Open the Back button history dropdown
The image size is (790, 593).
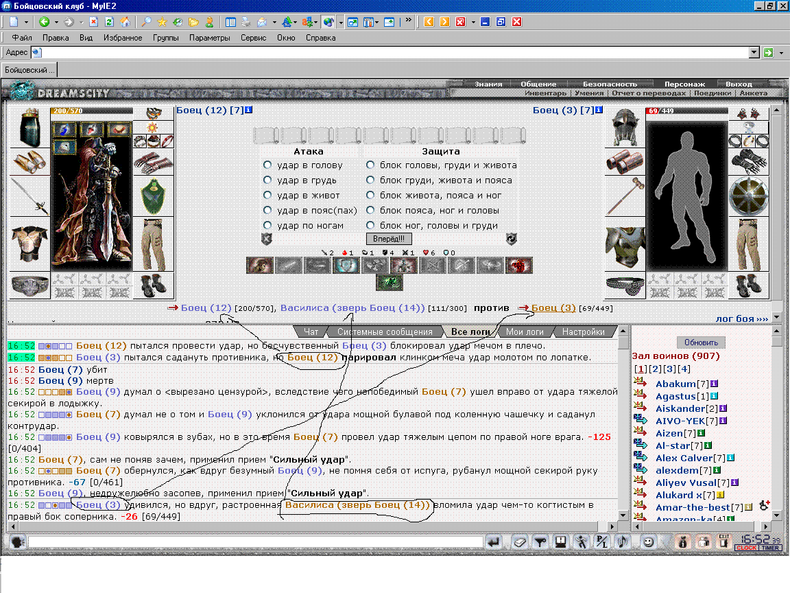56,22
